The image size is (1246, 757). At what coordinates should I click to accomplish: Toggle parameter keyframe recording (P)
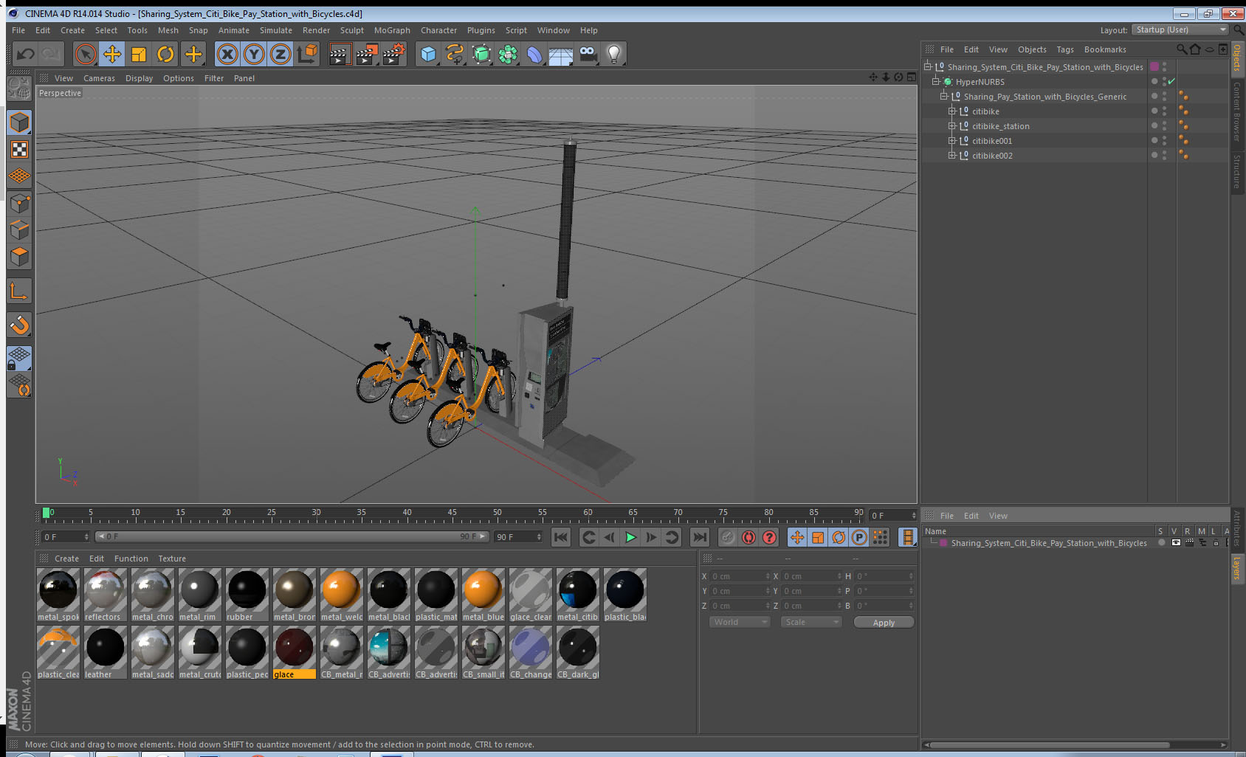pyautogui.click(x=859, y=537)
